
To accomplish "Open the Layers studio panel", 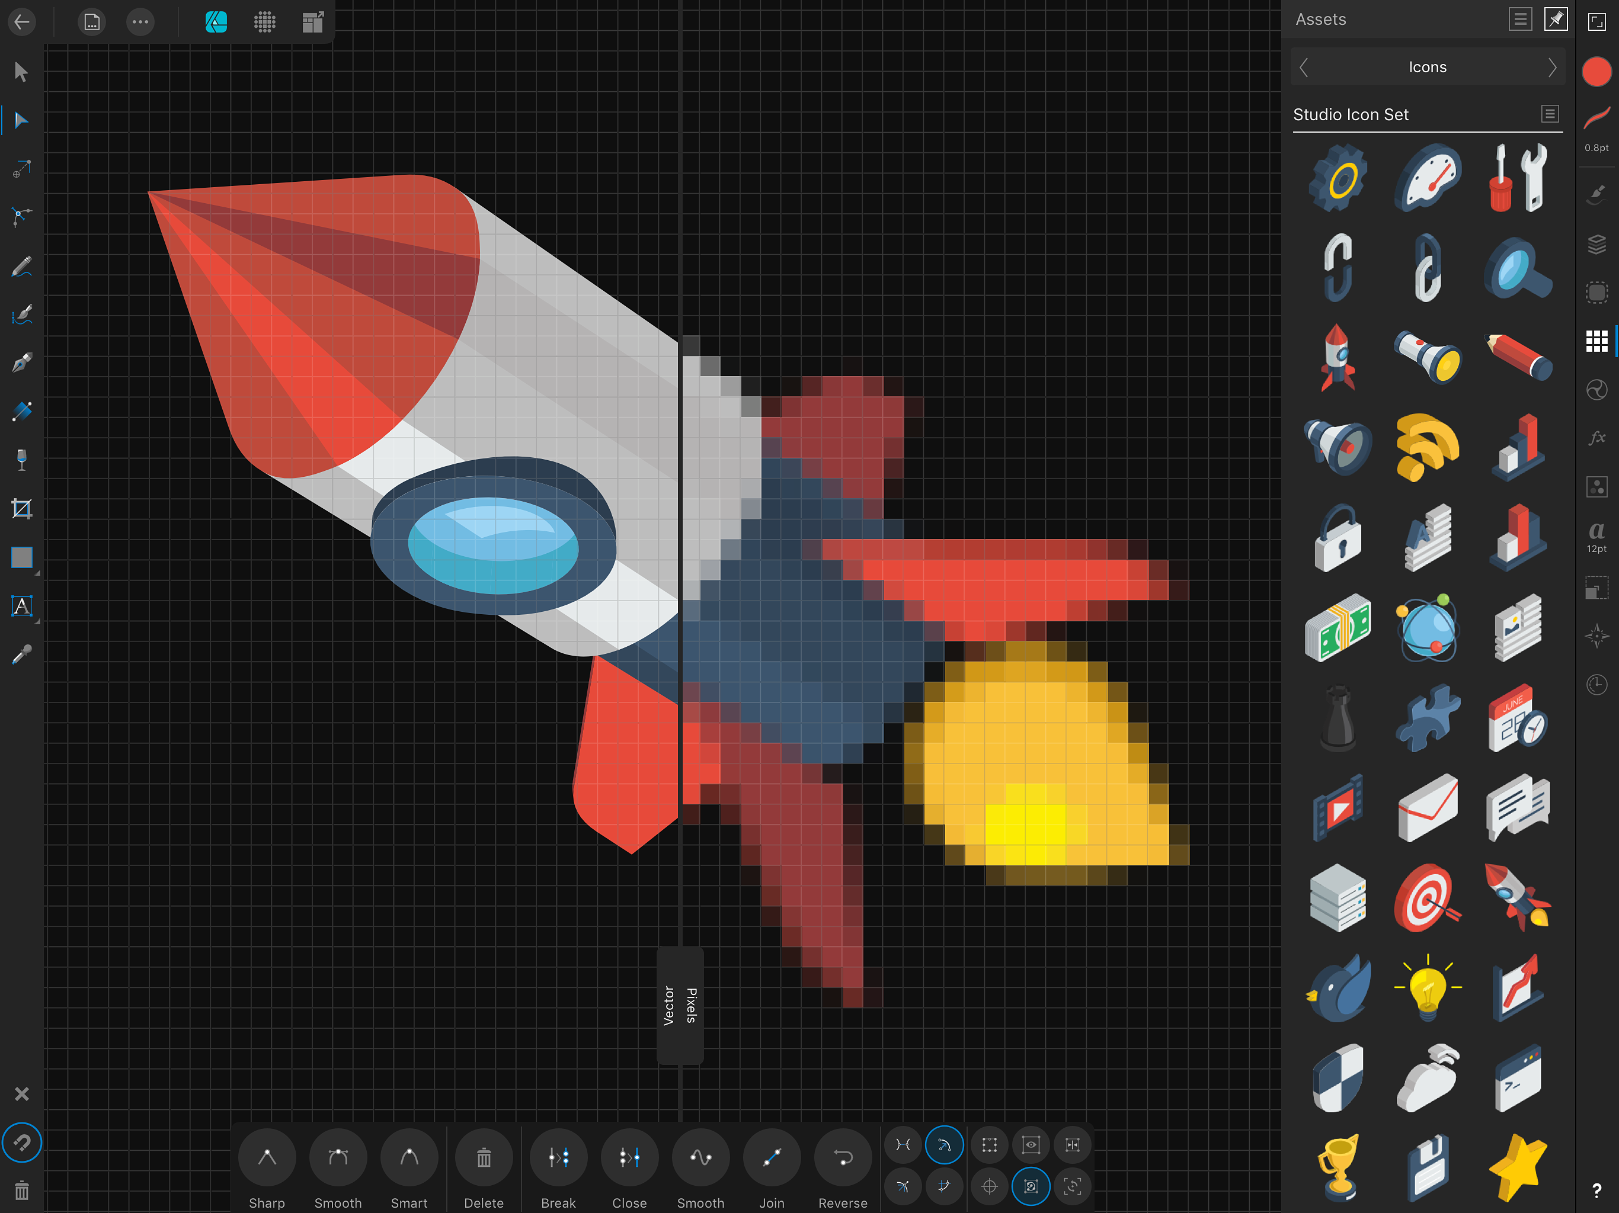I will [1596, 243].
